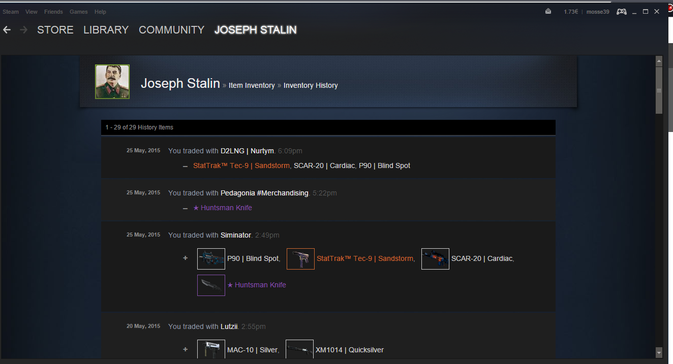Click SCAR-20 | Cardiac in D2LNG trade
This screenshot has width=673, height=364.
324,166
